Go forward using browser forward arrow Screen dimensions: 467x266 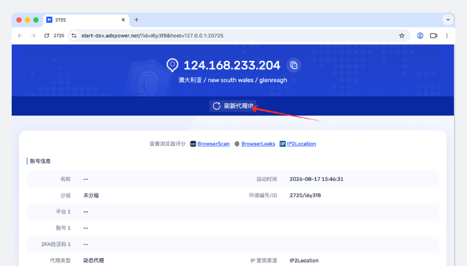33,36
